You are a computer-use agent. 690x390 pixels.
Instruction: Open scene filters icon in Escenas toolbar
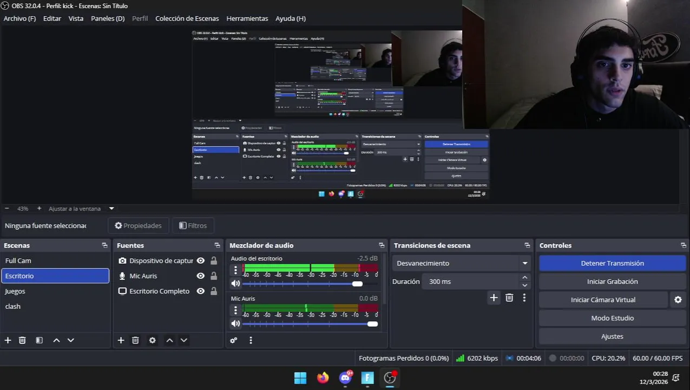[39, 340]
